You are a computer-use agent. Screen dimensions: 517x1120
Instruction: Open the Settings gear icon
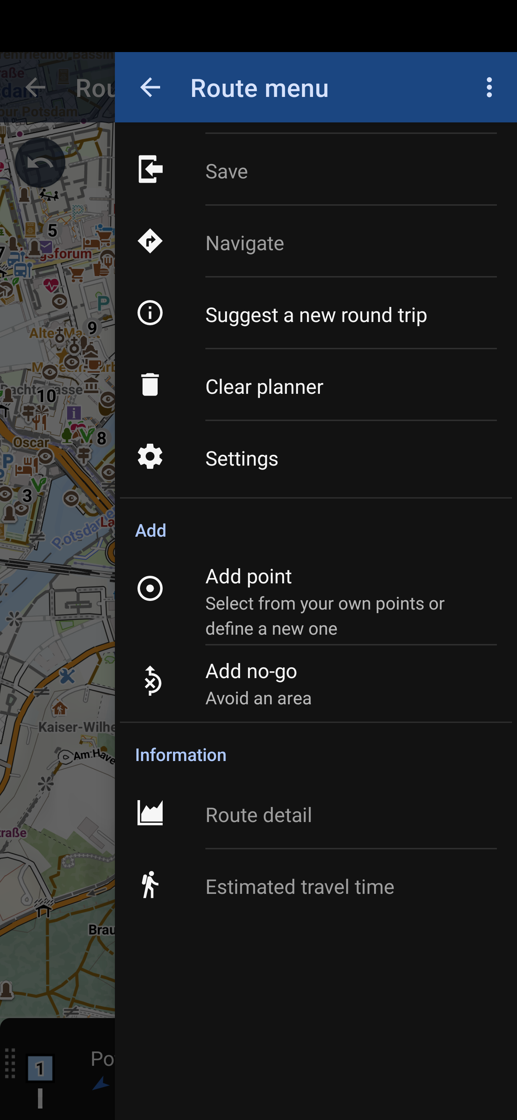(x=150, y=457)
